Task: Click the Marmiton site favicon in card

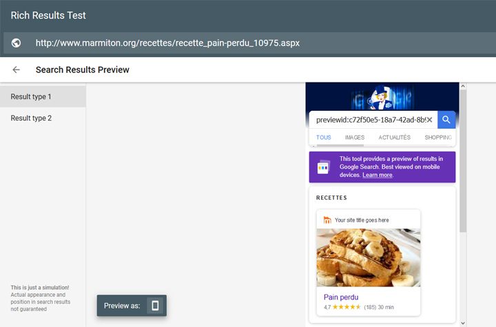Action: coord(327,220)
